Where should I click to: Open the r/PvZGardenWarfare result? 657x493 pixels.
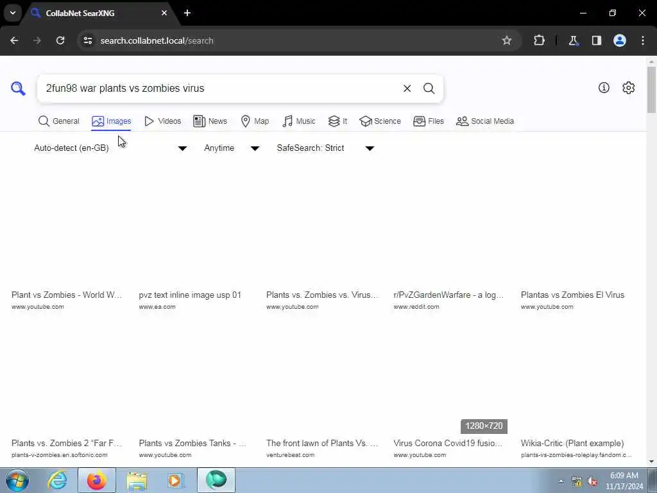[448, 295]
